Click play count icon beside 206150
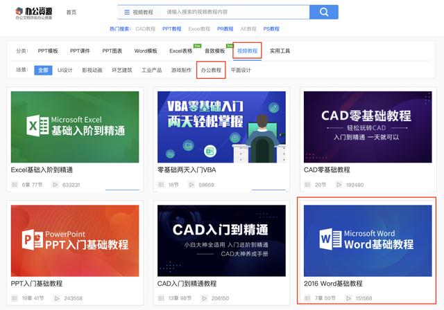The image size is (444, 310). point(205,298)
